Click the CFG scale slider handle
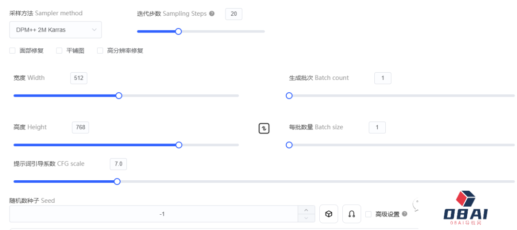This screenshot has width=517, height=230. coord(117,182)
